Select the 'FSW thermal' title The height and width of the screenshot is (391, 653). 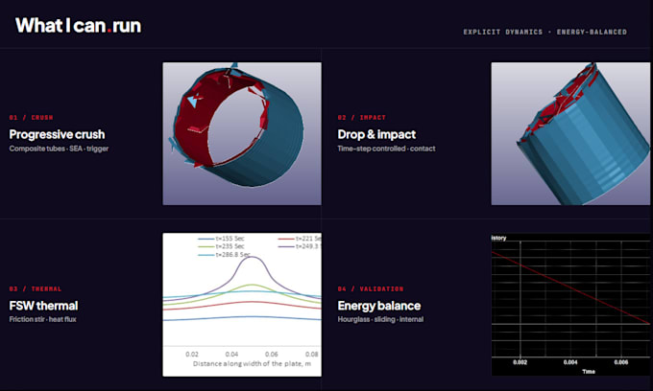(43, 306)
